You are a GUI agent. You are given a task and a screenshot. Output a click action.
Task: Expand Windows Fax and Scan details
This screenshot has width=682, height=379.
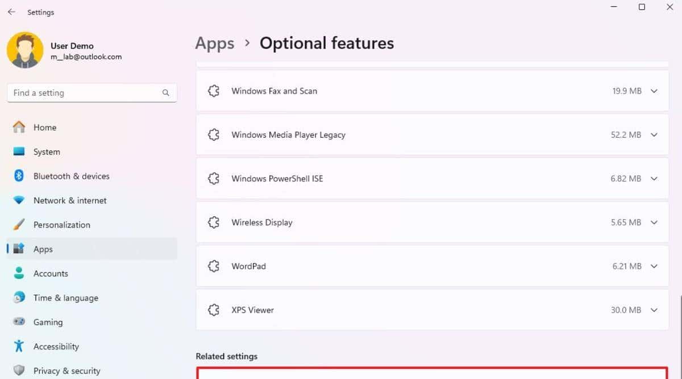pos(654,91)
